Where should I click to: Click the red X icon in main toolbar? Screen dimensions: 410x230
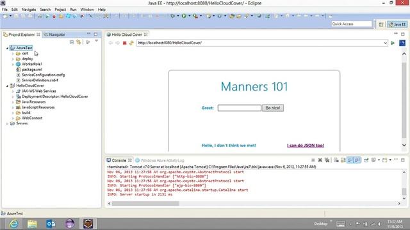(82, 16)
